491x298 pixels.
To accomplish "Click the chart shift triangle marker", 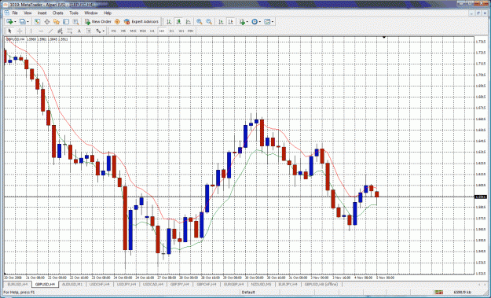I will coord(384,37).
